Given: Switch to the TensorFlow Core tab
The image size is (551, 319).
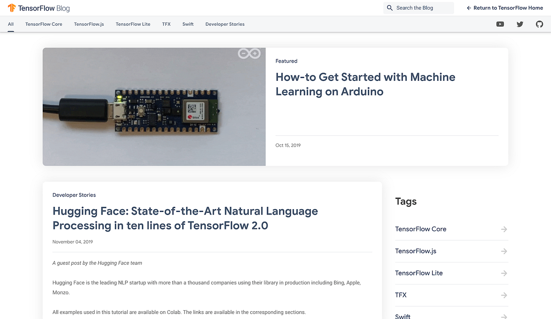Looking at the screenshot, I should (x=44, y=24).
